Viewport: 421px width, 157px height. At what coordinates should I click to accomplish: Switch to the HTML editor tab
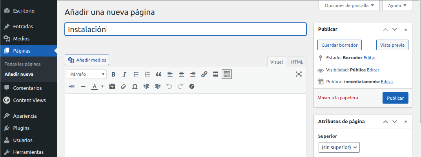click(x=297, y=62)
